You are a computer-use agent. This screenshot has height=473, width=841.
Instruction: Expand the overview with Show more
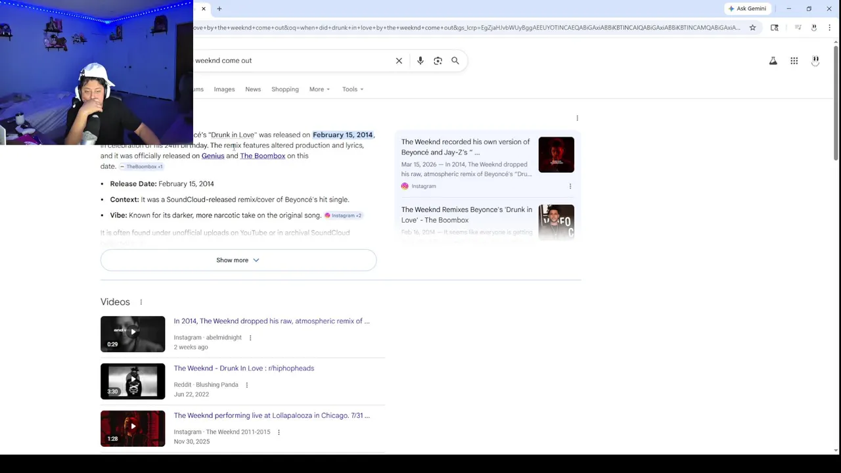point(239,260)
